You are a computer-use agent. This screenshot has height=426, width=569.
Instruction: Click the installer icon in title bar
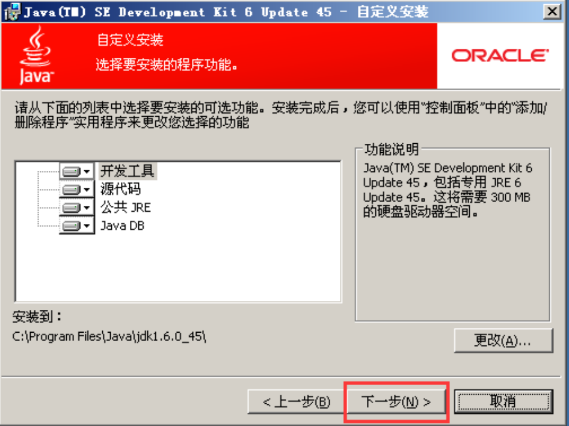(x=11, y=11)
